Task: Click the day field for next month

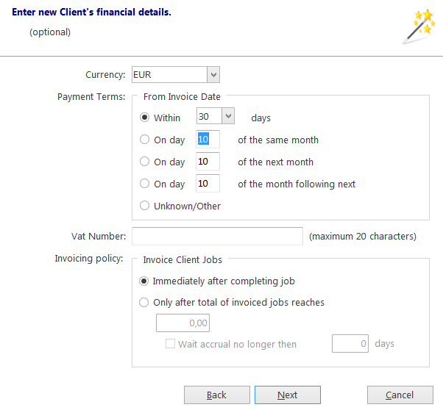Action: (x=208, y=161)
